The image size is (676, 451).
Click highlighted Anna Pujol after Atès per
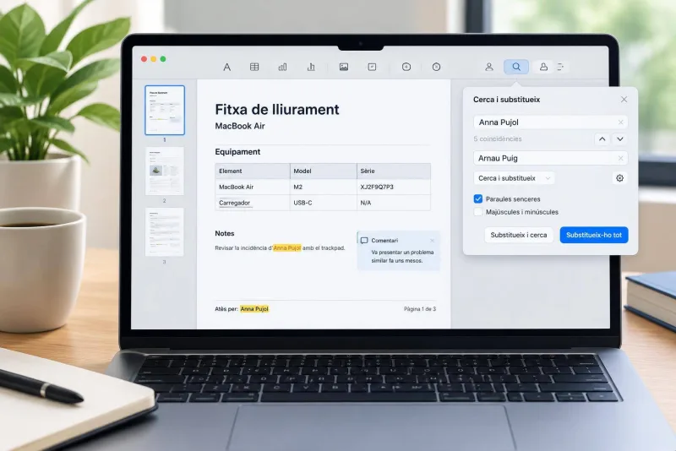(x=254, y=309)
